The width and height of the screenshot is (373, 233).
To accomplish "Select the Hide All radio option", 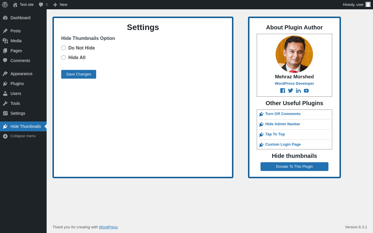I will (x=64, y=57).
